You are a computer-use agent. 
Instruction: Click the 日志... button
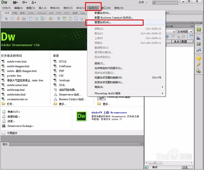point(187,167)
